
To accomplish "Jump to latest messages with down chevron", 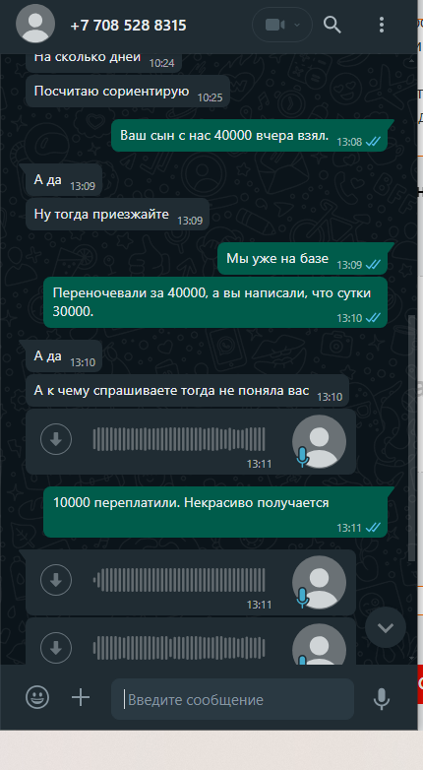I will 386,627.
